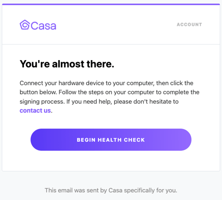Click the purple Casa wordmark text
The image size is (222, 200).
click(44, 26)
